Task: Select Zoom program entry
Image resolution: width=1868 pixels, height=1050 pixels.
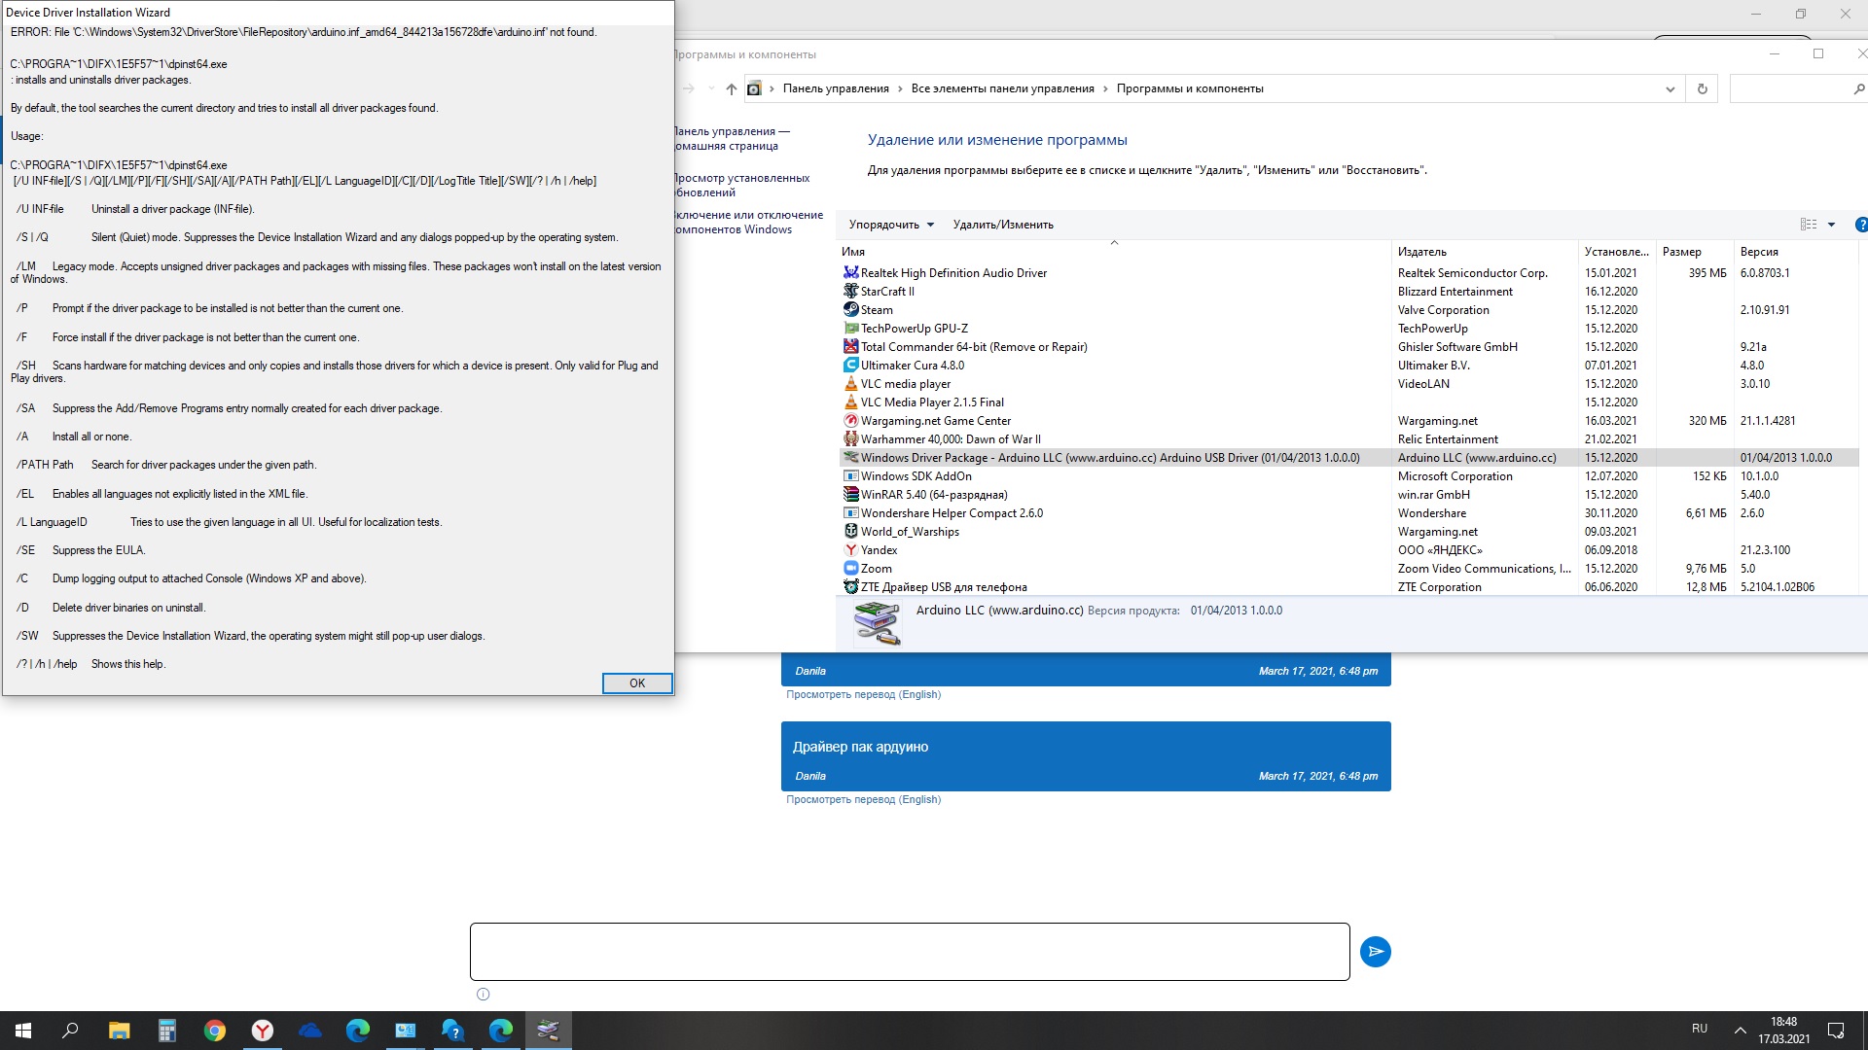Action: tap(1348, 569)
